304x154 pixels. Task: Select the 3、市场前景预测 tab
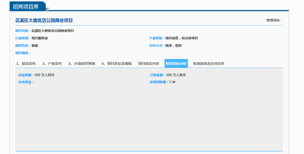pyautogui.click(x=82, y=63)
